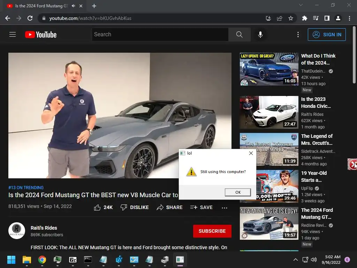Open the Raiti's Rides channel name link
This screenshot has width=357, height=268.
tap(44, 228)
